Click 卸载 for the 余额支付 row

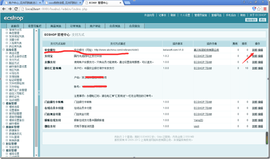(255, 62)
